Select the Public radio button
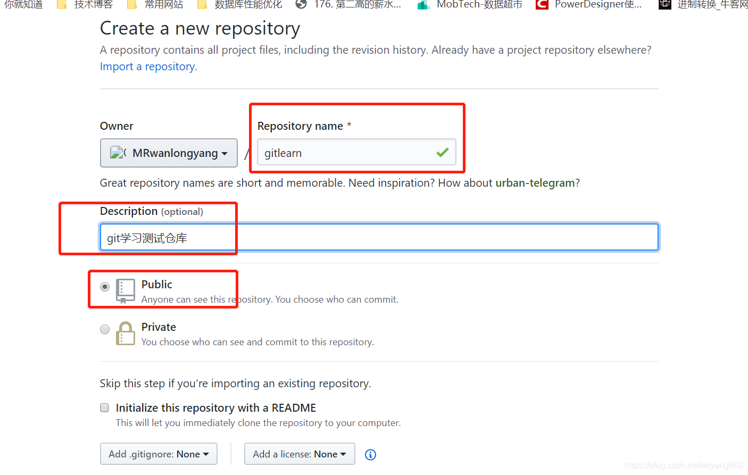This screenshot has width=748, height=475. click(105, 287)
